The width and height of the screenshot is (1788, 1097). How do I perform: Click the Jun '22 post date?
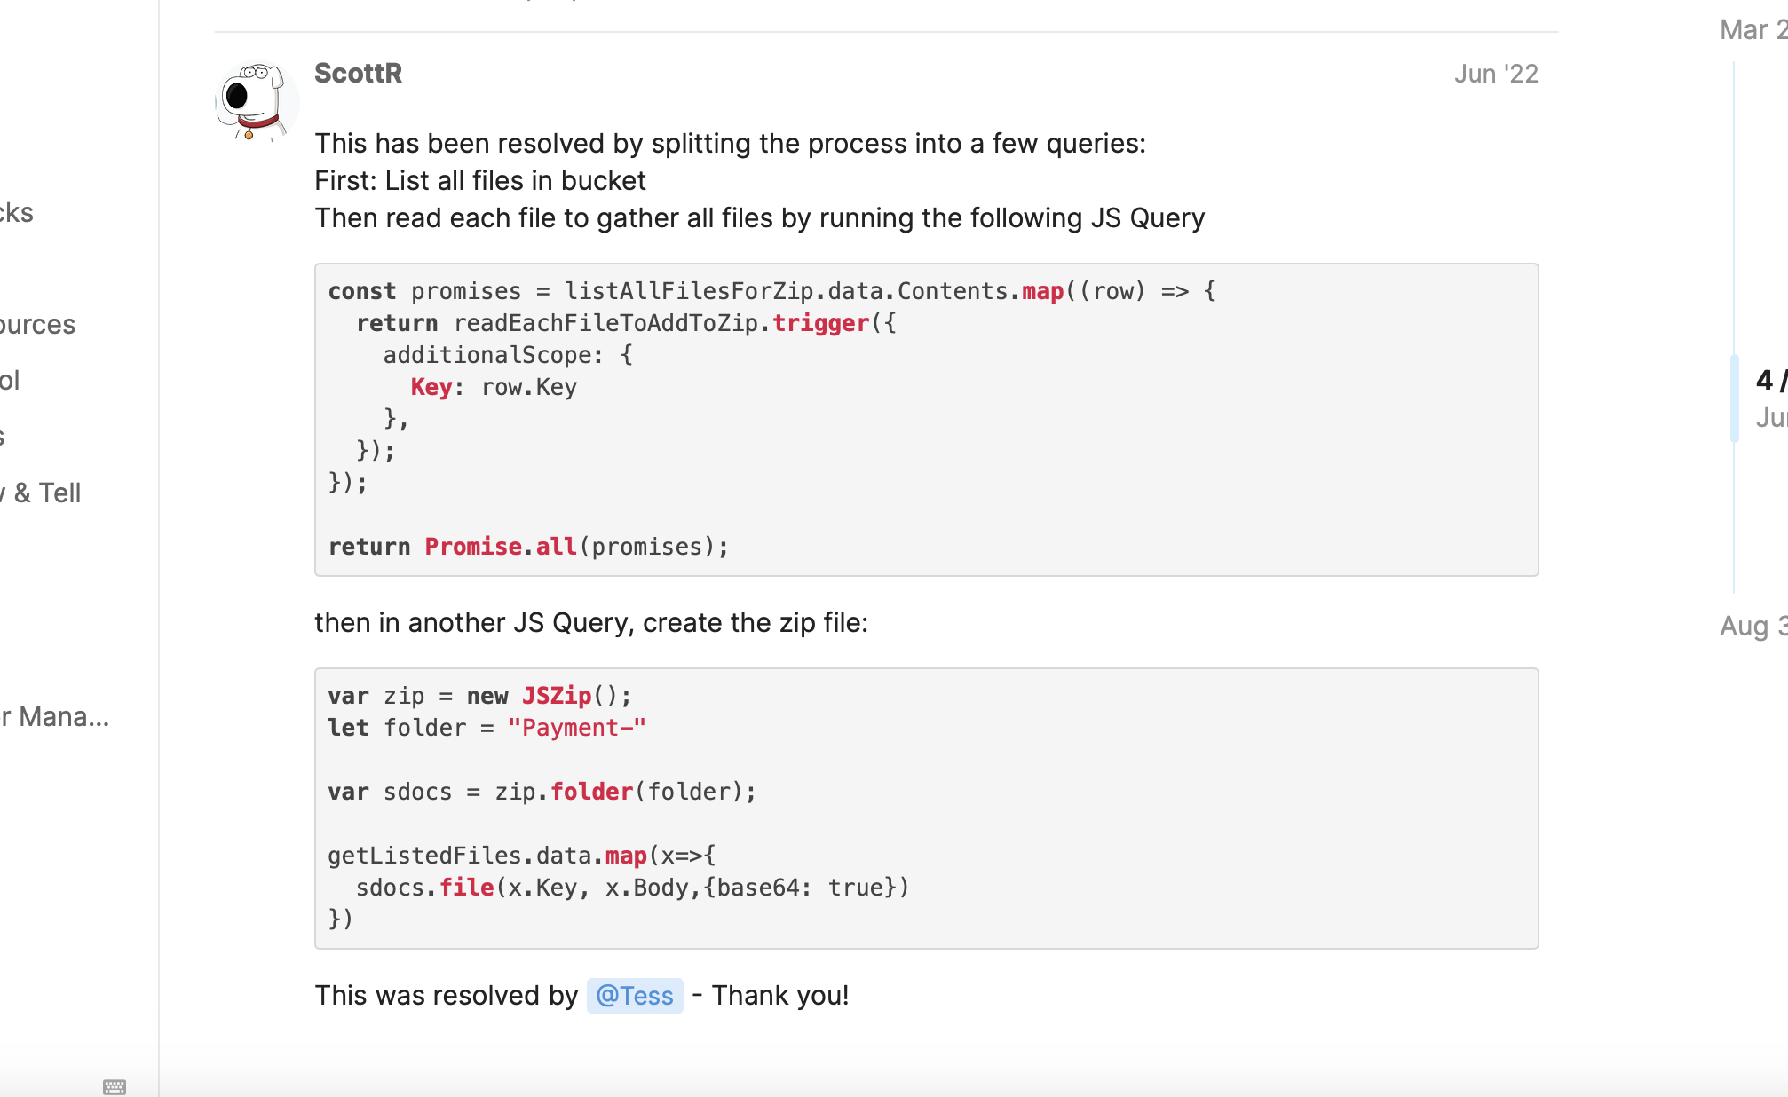coord(1496,74)
